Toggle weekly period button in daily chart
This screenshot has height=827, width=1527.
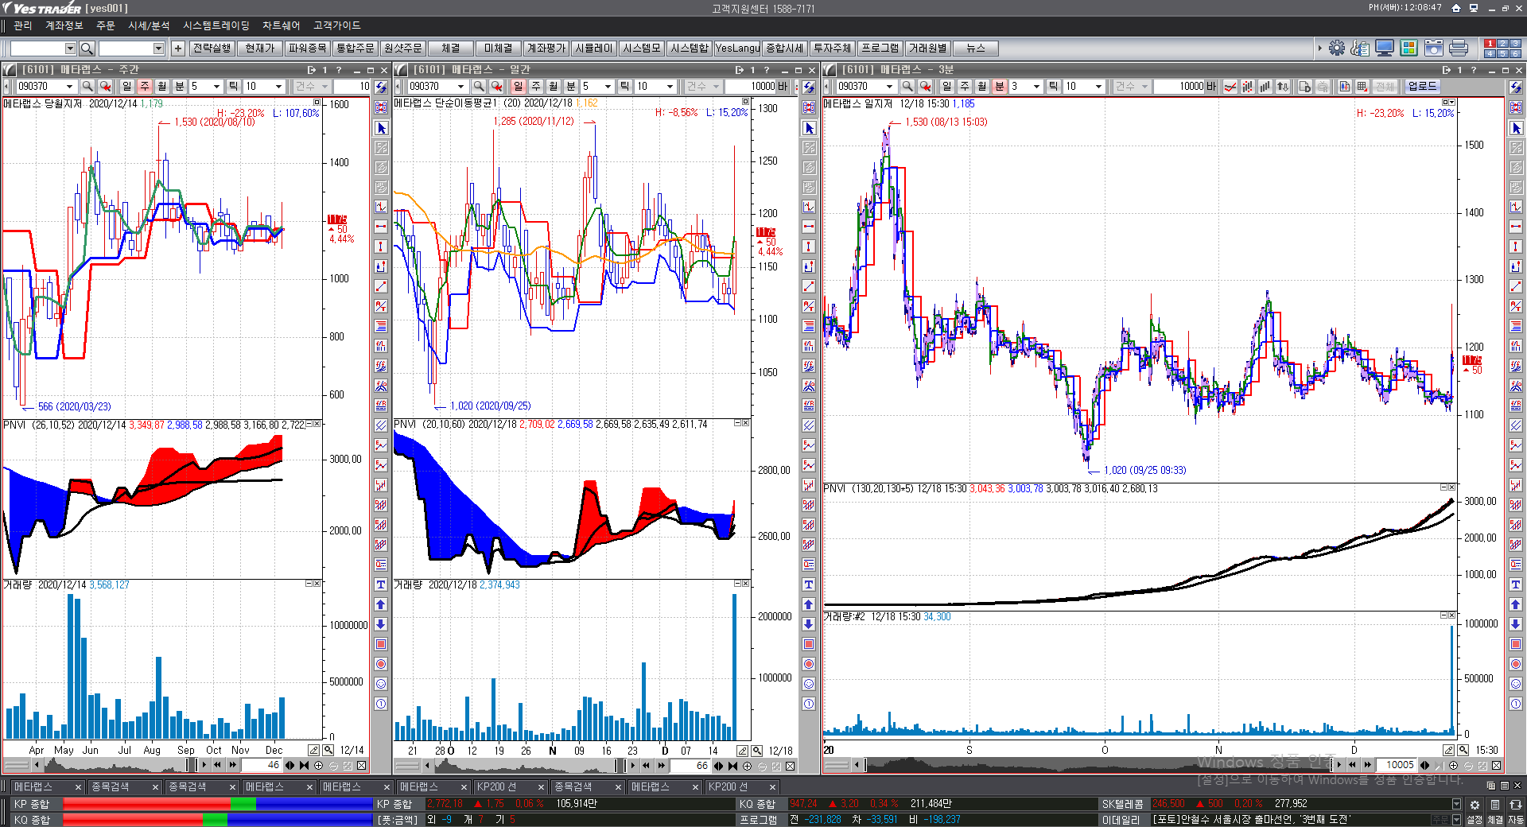536,87
